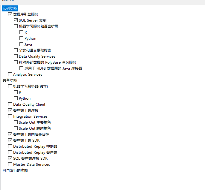
Task: Select the SQL Server 复制 label text
Action: [33, 20]
